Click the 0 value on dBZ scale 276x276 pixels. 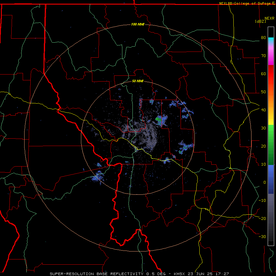[265, 182]
